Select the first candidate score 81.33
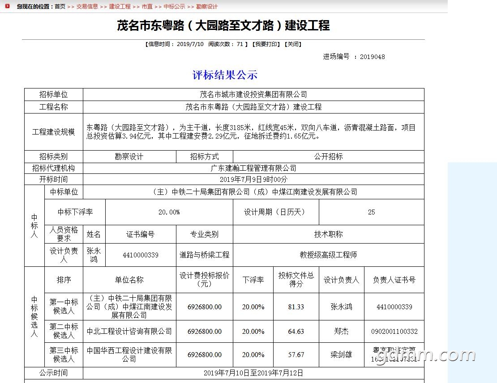 click(296, 307)
